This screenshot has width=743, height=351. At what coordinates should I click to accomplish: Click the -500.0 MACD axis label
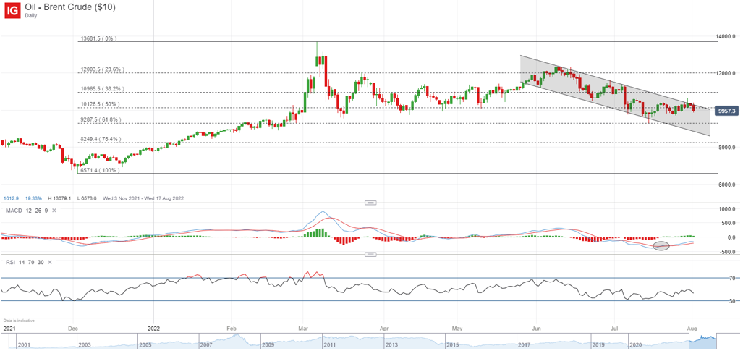[x=727, y=252]
